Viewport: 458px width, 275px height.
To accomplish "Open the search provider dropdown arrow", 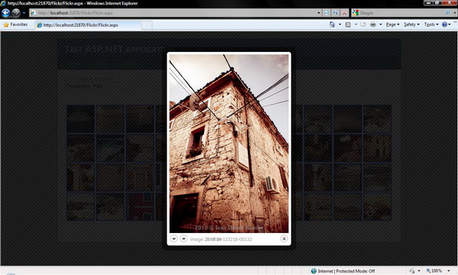I will click(454, 13).
